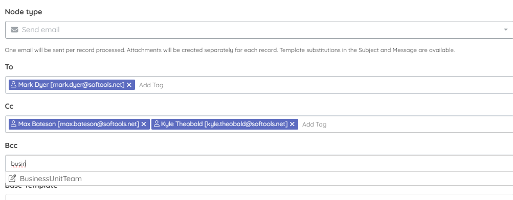The height and width of the screenshot is (200, 513).
Task: Click Add Tag in the Cc field
Action: click(x=314, y=124)
